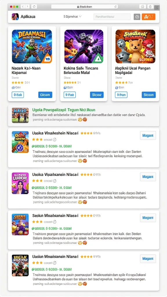This screenshot has height=297, width=167.
Task: Click the browser back arrow
Action: coord(23,7)
